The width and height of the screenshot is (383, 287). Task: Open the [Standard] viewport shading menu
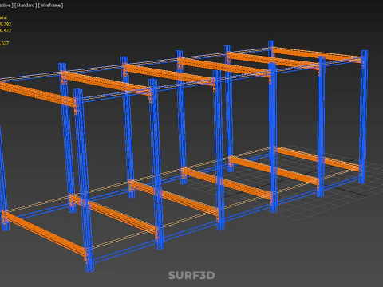(x=26, y=6)
